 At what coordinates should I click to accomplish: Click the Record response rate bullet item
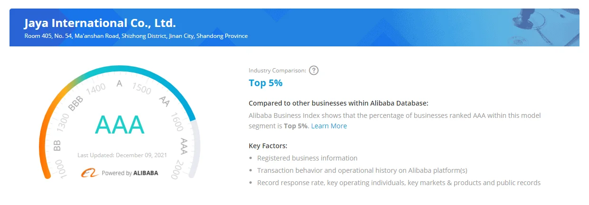(399, 183)
